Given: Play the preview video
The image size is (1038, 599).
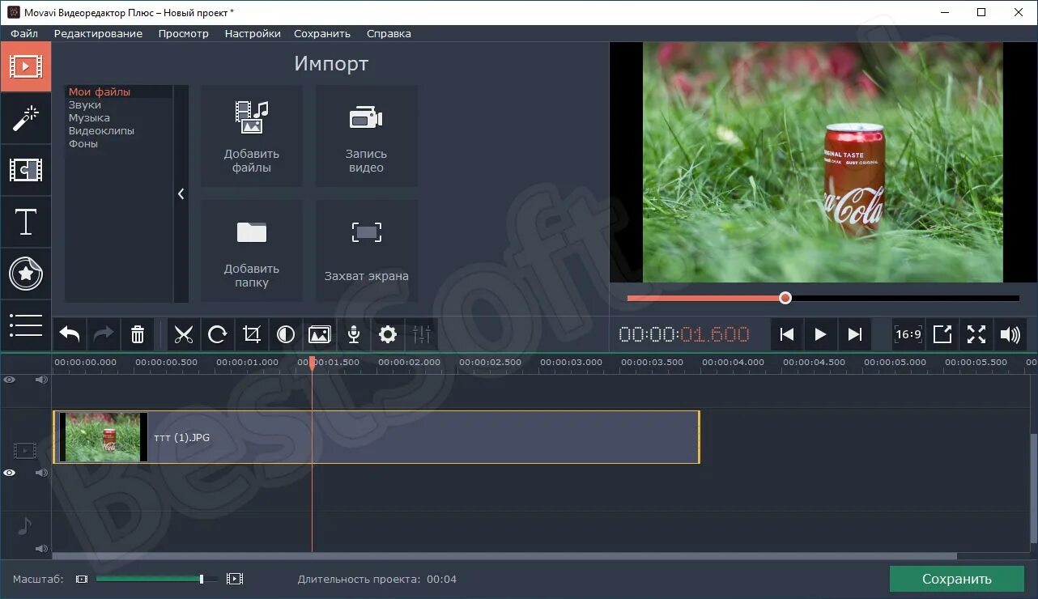Looking at the screenshot, I should pyautogui.click(x=820, y=334).
